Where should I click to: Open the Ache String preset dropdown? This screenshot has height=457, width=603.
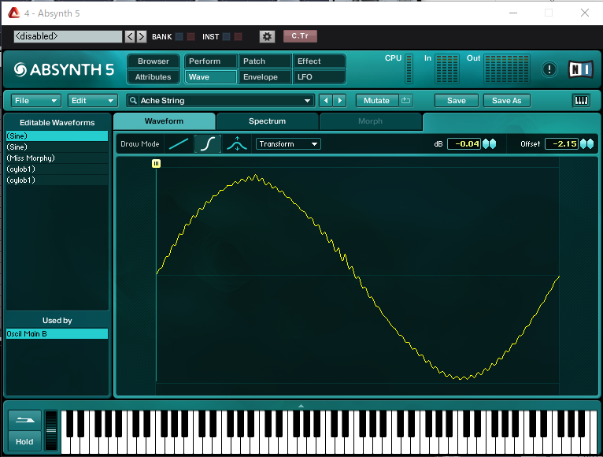(x=220, y=101)
